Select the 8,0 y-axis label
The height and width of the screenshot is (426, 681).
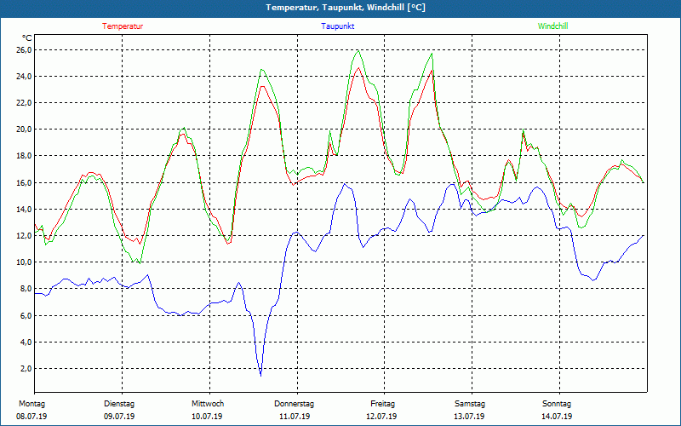point(26,289)
